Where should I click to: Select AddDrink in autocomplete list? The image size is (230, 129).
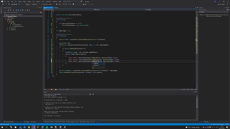[x=98, y=63]
